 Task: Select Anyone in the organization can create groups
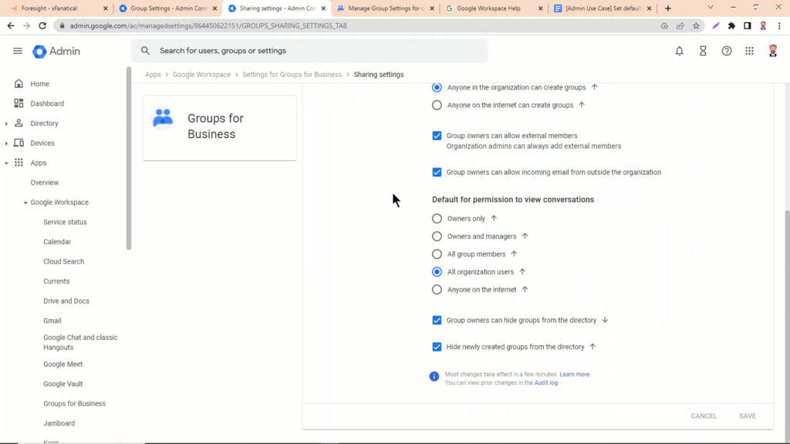pyautogui.click(x=437, y=88)
